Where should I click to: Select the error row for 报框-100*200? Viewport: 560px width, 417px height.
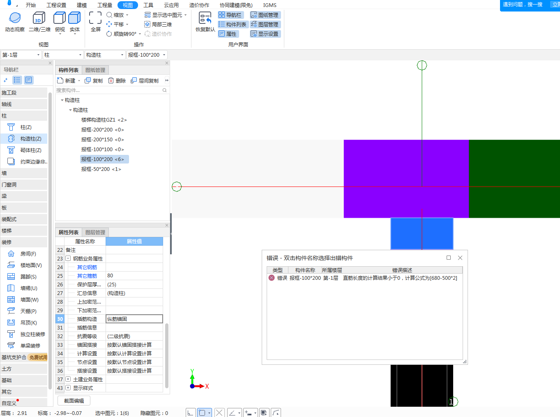click(x=364, y=278)
